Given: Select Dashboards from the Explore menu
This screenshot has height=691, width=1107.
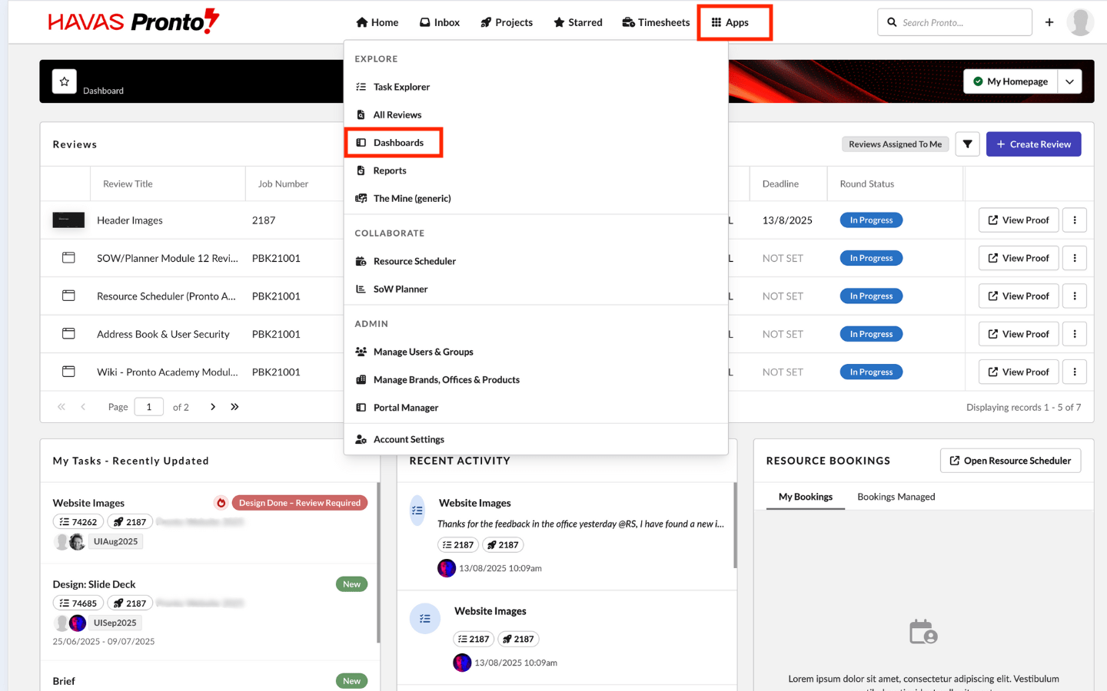Looking at the screenshot, I should (x=398, y=143).
